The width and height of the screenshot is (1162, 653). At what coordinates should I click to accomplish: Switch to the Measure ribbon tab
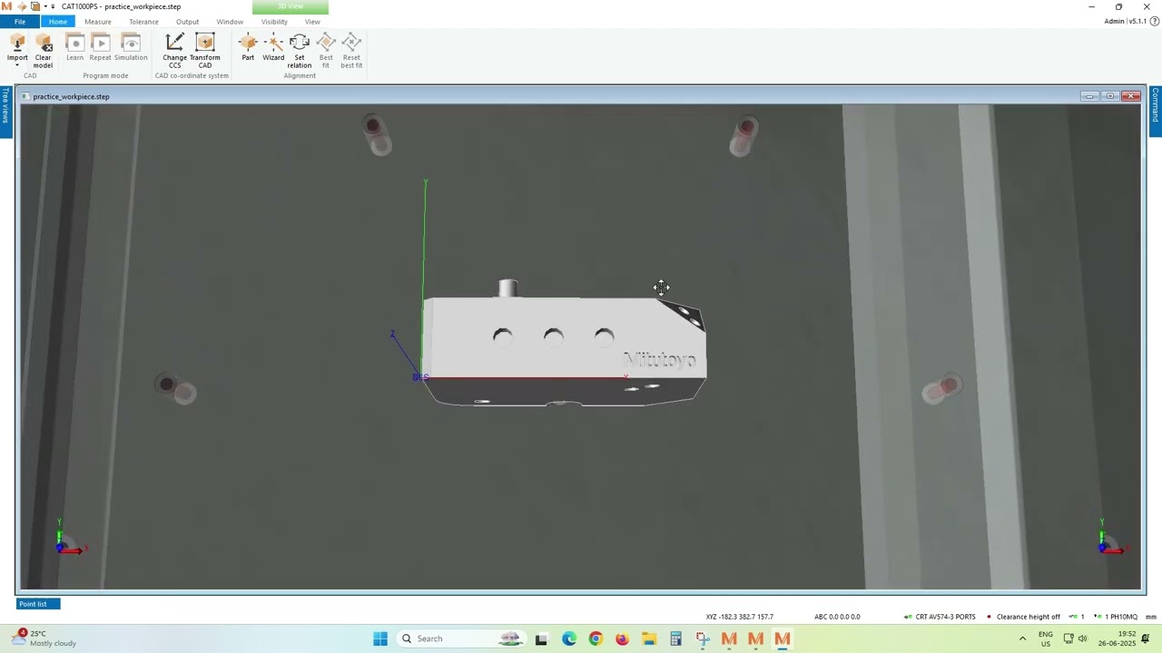(x=98, y=22)
